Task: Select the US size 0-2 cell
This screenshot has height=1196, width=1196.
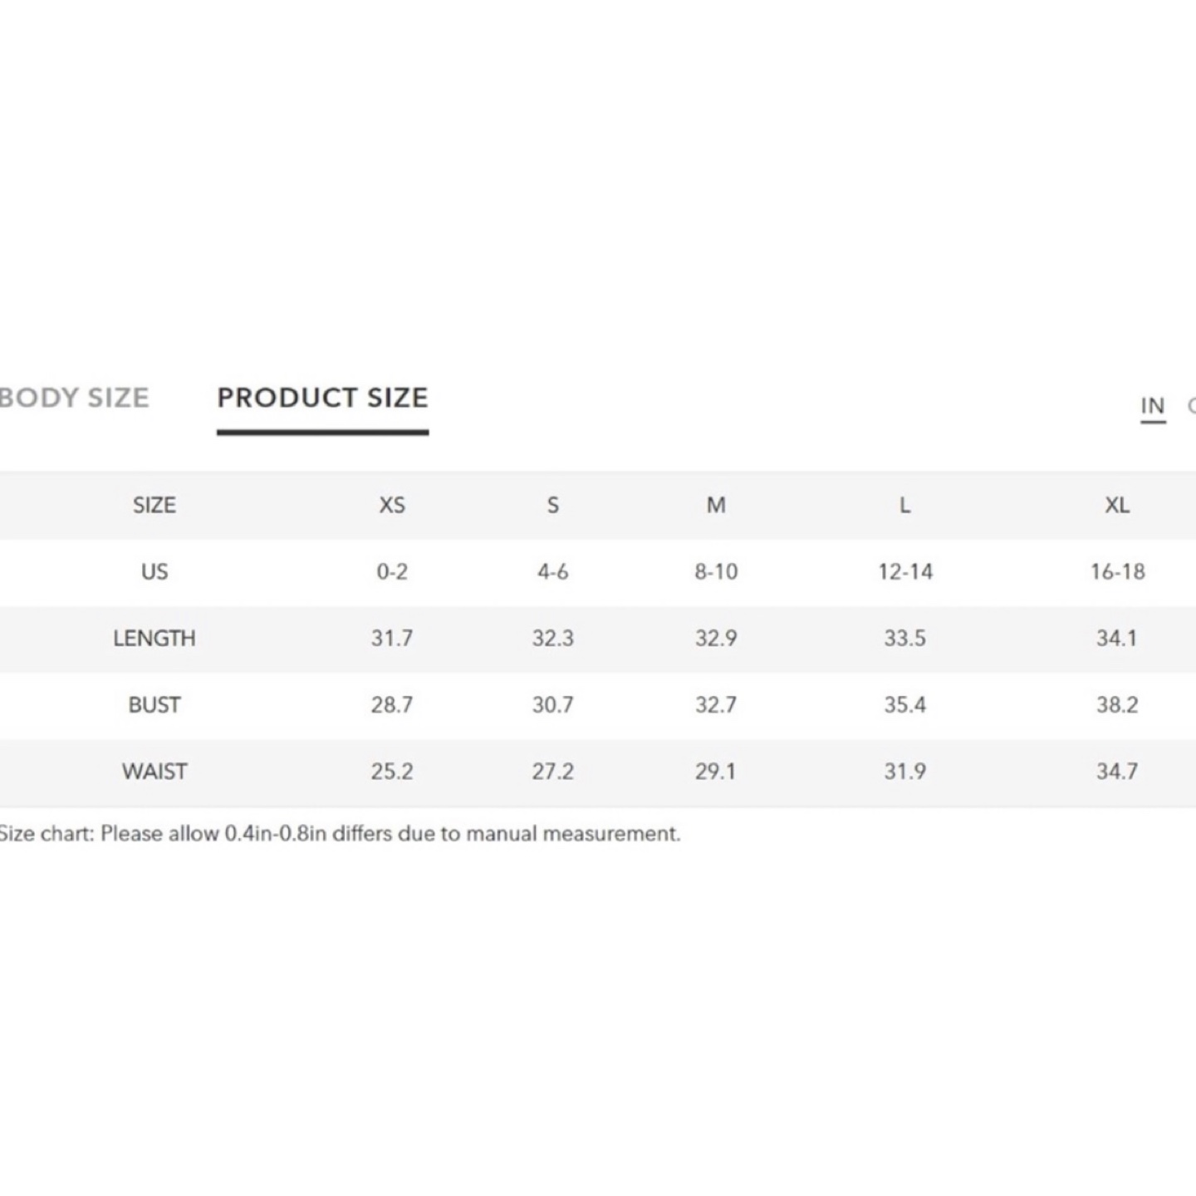Action: [392, 571]
